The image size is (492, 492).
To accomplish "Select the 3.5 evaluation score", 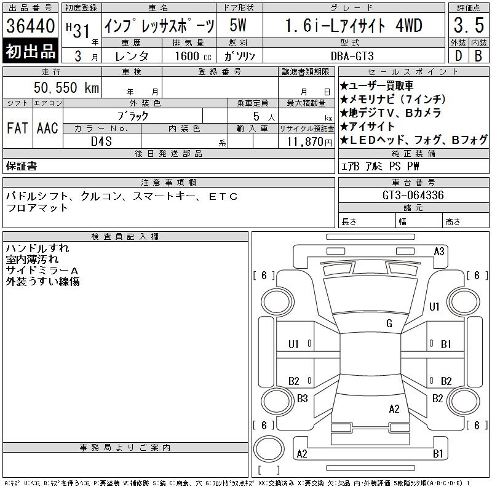I will tap(467, 26).
